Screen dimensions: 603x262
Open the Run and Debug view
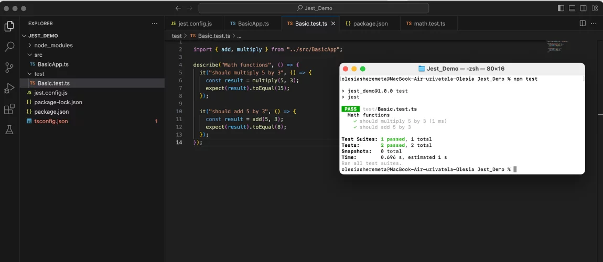9,88
